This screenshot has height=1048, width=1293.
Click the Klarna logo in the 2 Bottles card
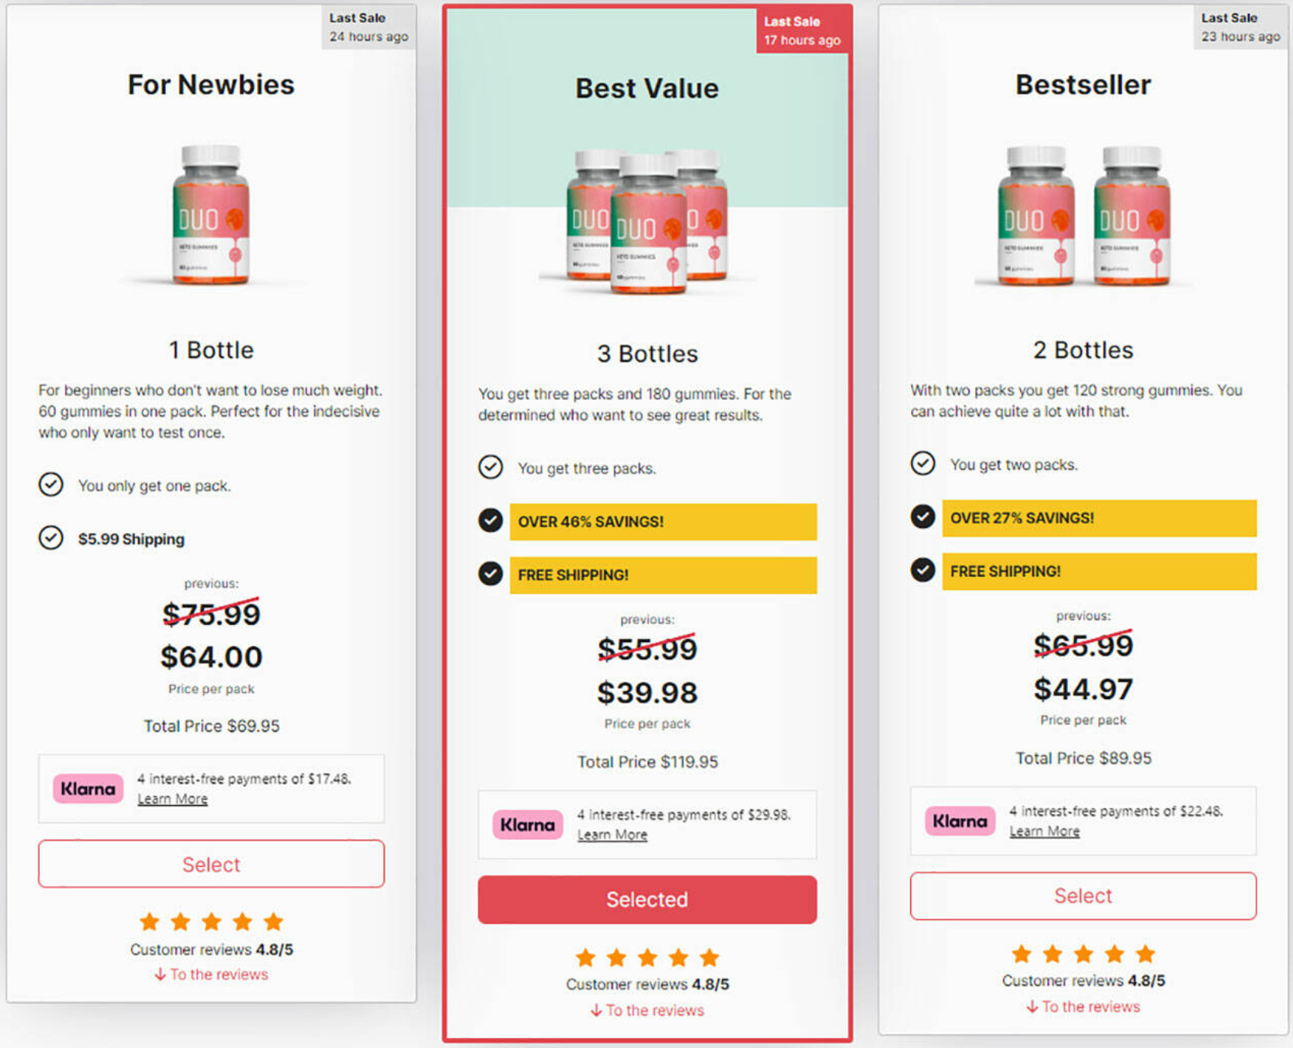(960, 821)
